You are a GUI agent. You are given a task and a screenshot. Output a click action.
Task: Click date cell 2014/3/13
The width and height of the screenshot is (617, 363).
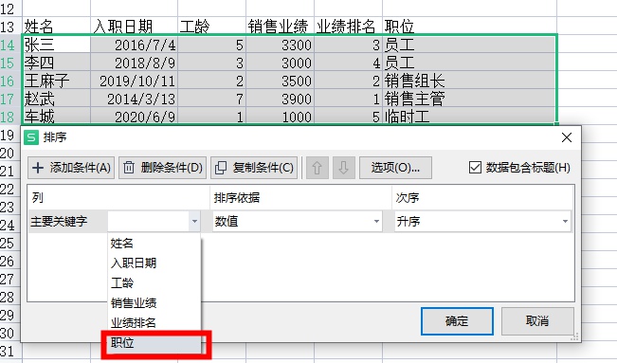pyautogui.click(x=135, y=99)
